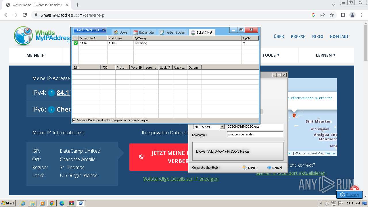368x207 pixels.
Task: Click the DRAG AND DROP AN ICON HERE box
Action: [x=238, y=151]
